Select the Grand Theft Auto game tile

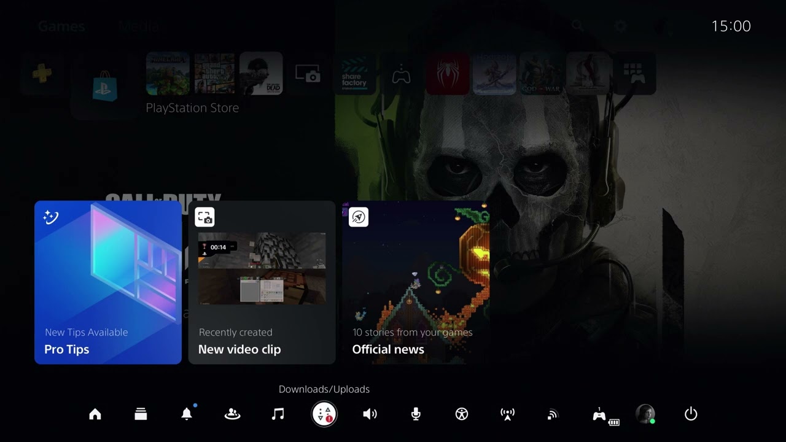click(x=214, y=74)
